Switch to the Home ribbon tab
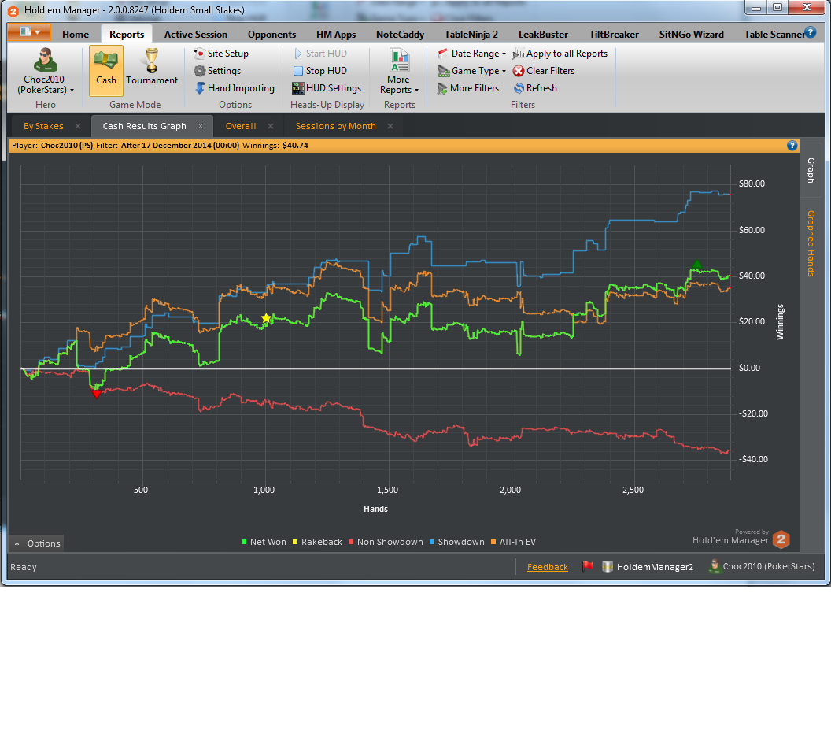This screenshot has width=831, height=756. pos(76,35)
